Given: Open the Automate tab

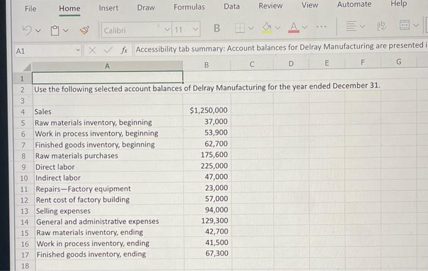Looking at the screenshot, I should point(354,4).
